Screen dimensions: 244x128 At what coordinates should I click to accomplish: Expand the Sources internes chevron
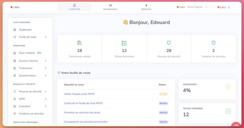(46, 61)
